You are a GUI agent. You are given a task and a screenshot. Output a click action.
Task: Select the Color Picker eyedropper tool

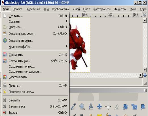(73, 107)
